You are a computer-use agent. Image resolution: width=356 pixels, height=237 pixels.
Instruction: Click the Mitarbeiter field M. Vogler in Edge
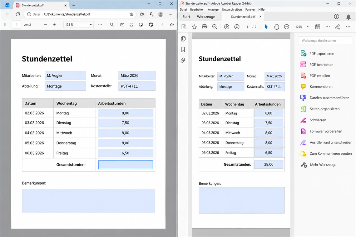(65, 75)
